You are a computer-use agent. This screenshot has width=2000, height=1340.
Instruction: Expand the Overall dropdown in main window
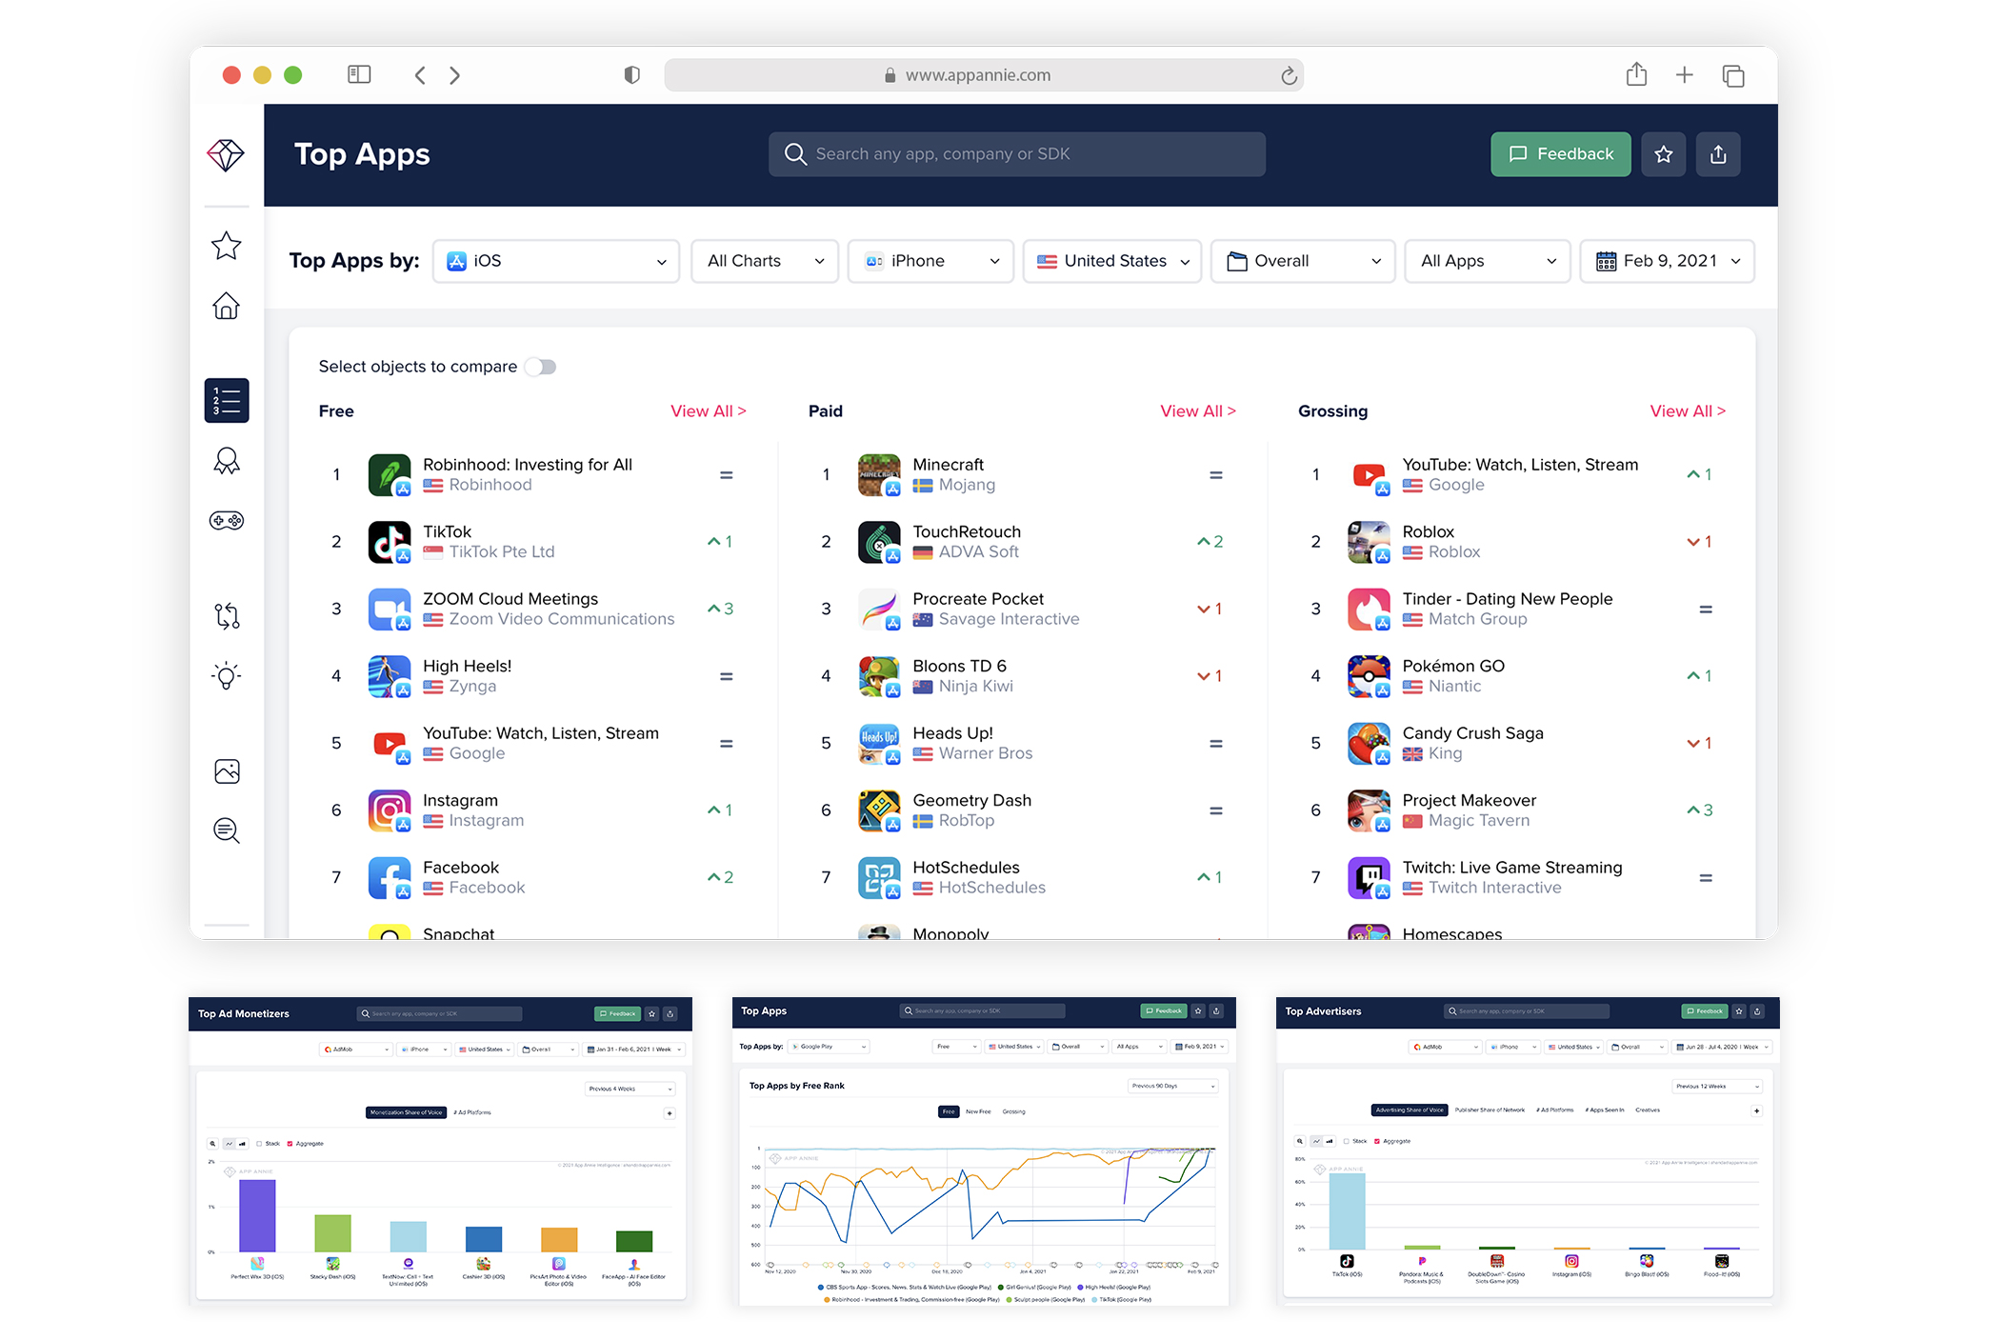1303,261
